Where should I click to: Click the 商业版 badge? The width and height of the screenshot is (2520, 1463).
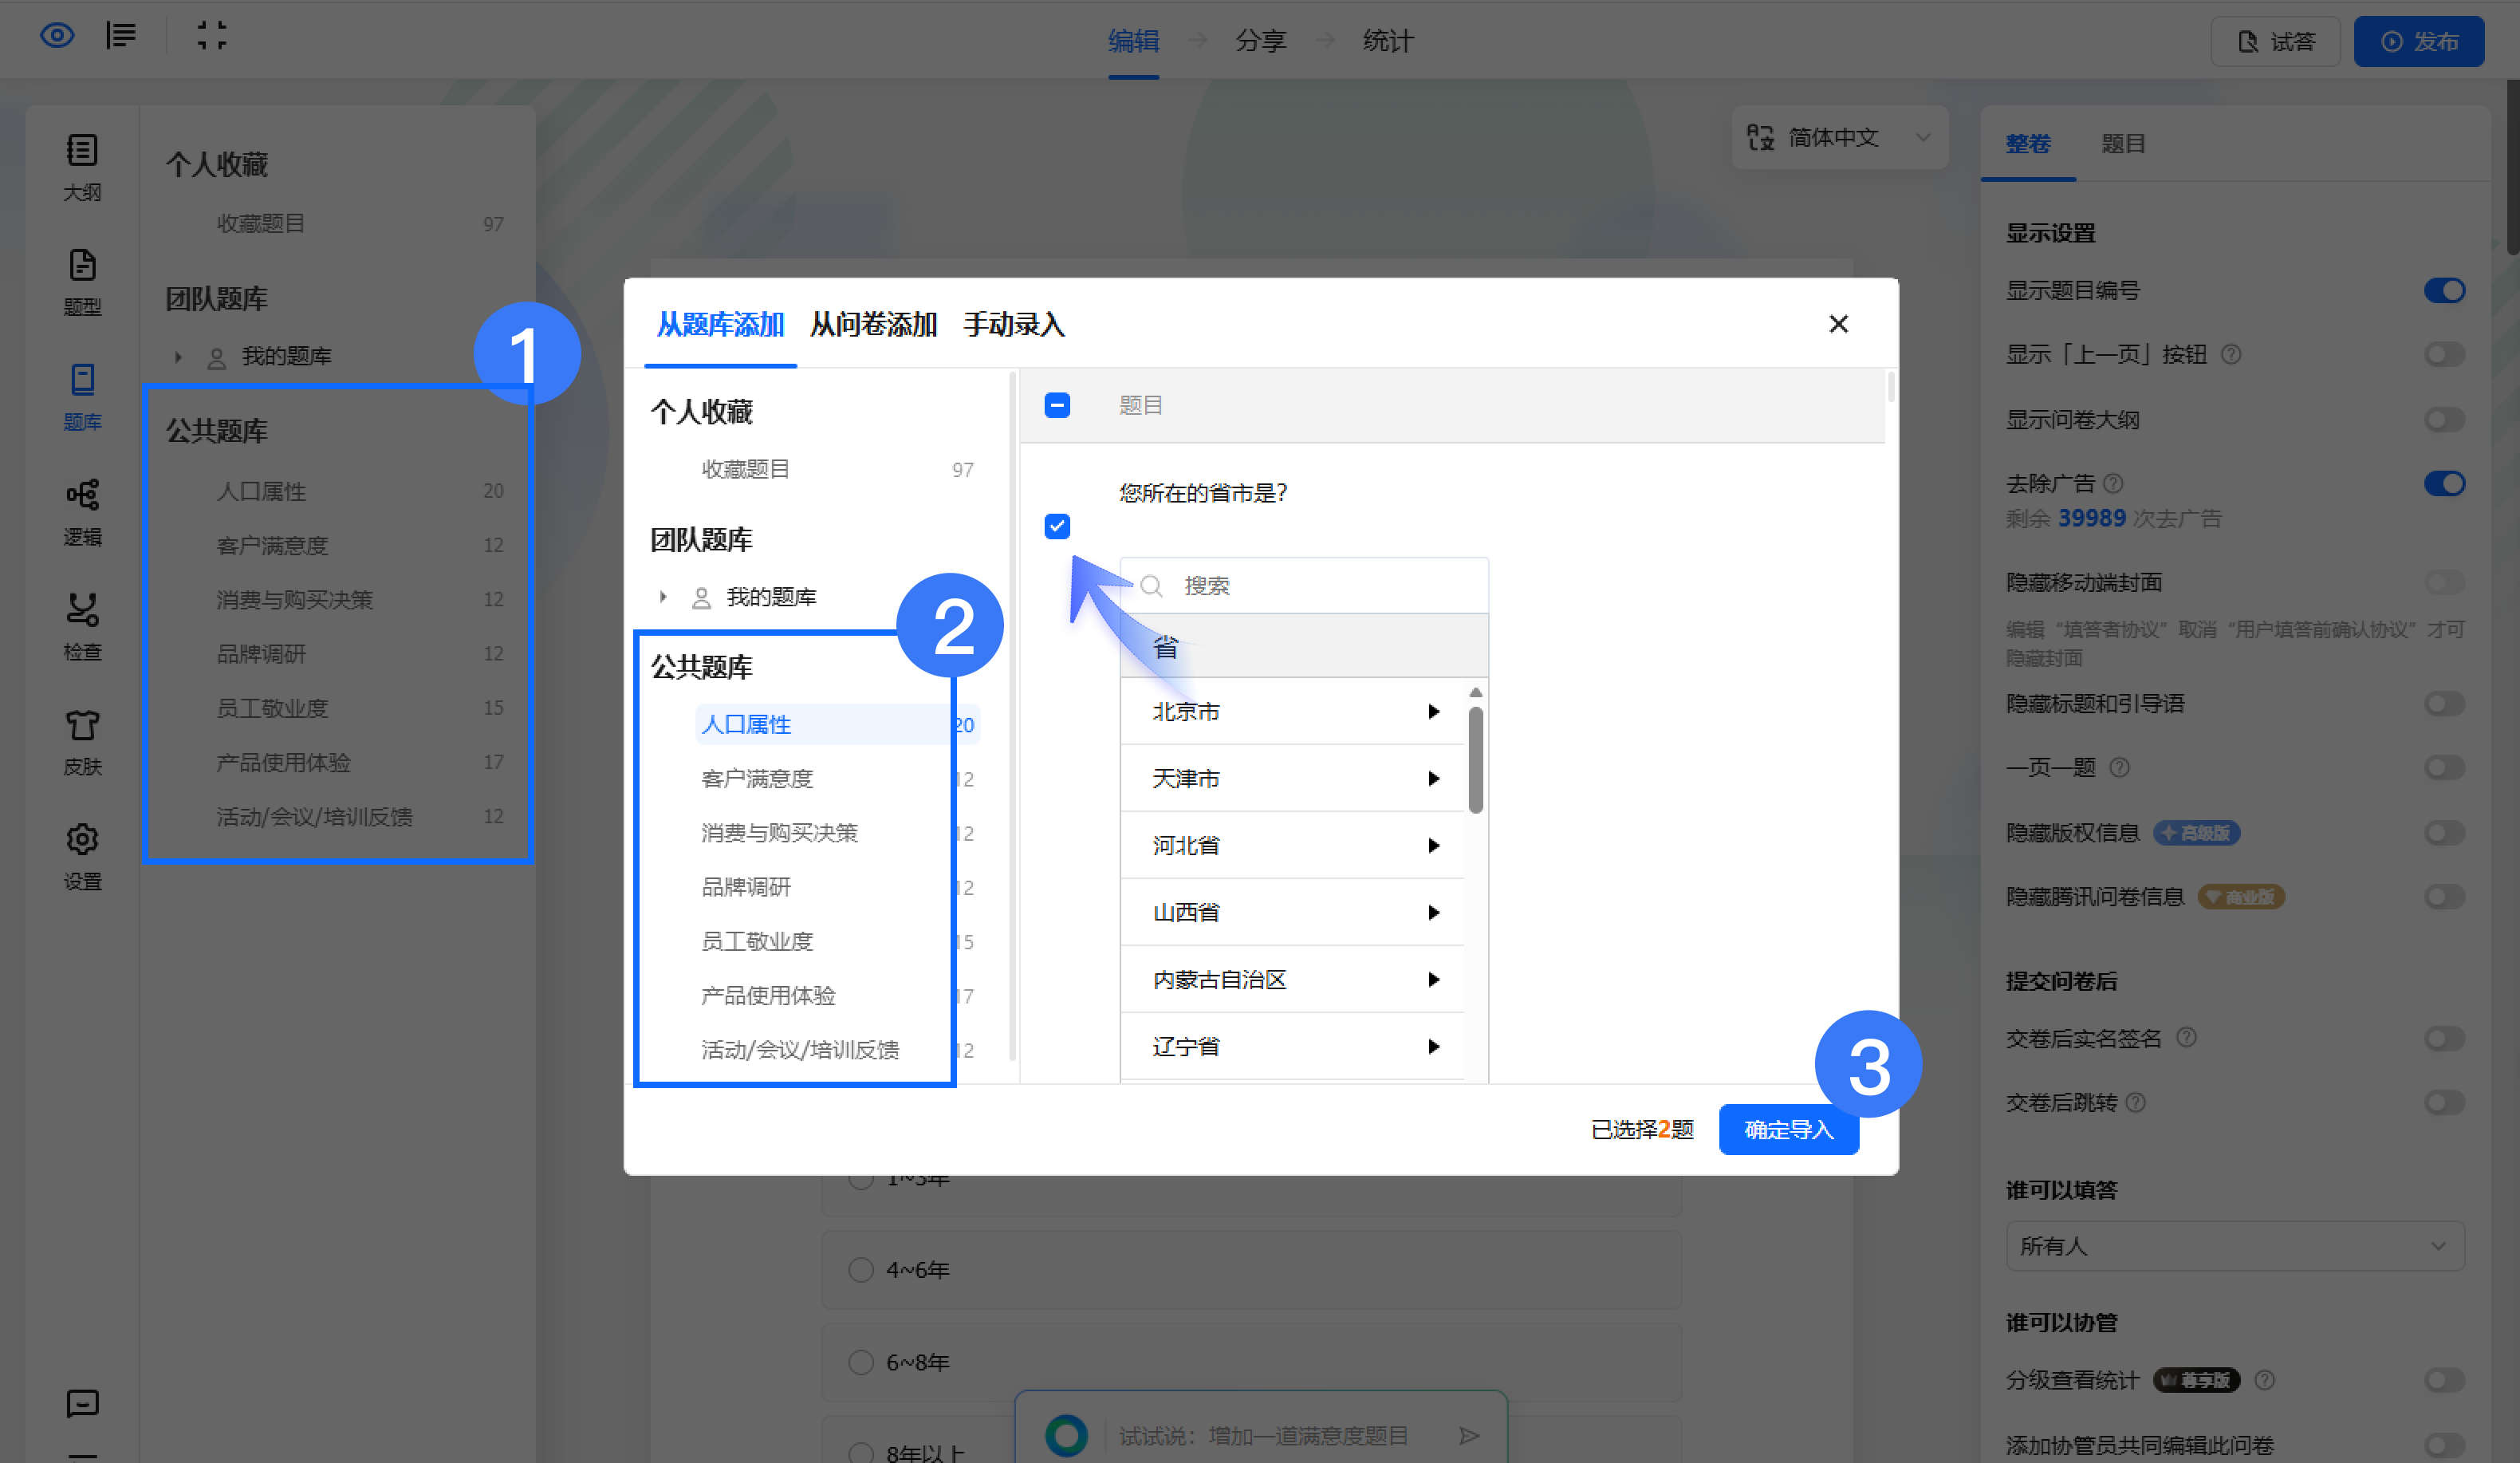(x=2241, y=897)
